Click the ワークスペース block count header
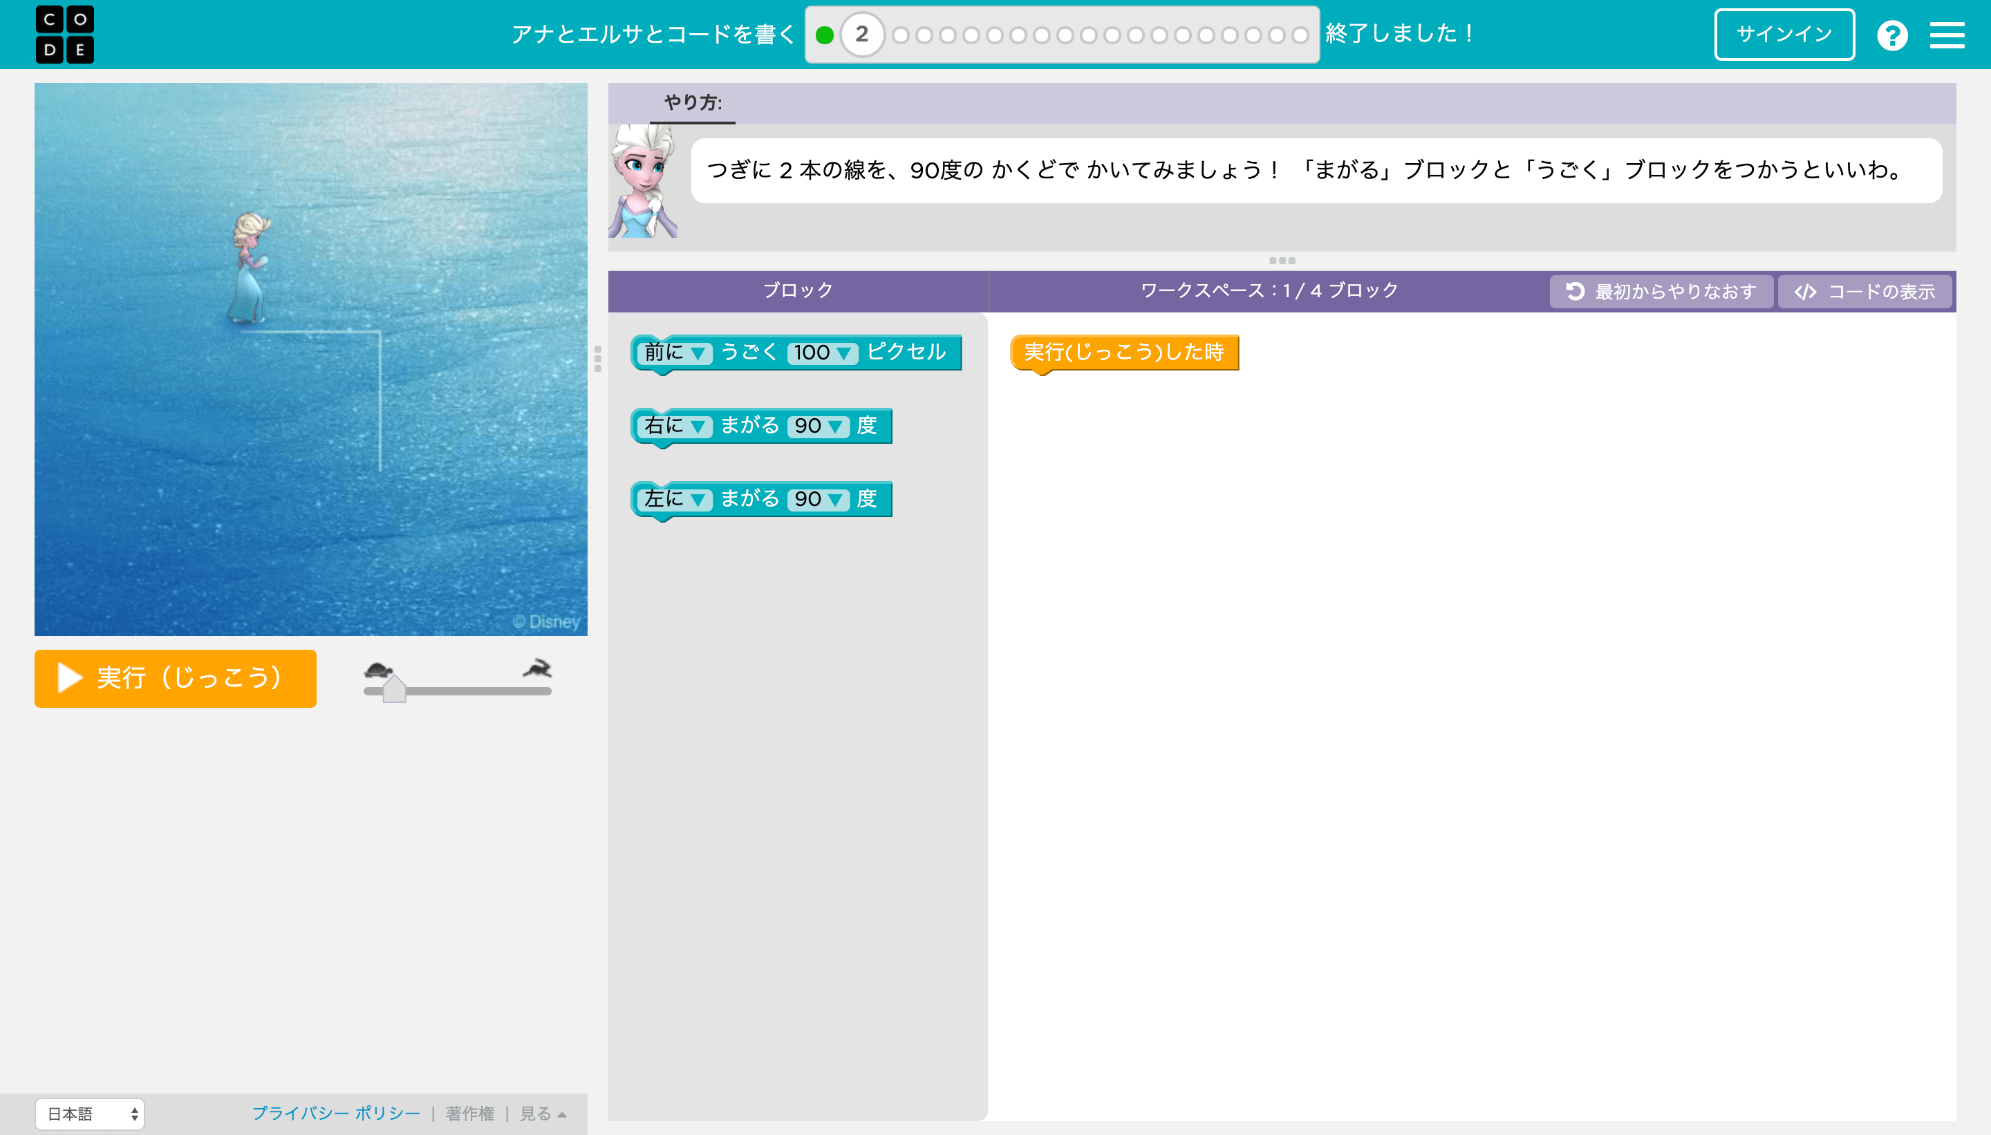This screenshot has height=1135, width=1991. tap(1269, 291)
